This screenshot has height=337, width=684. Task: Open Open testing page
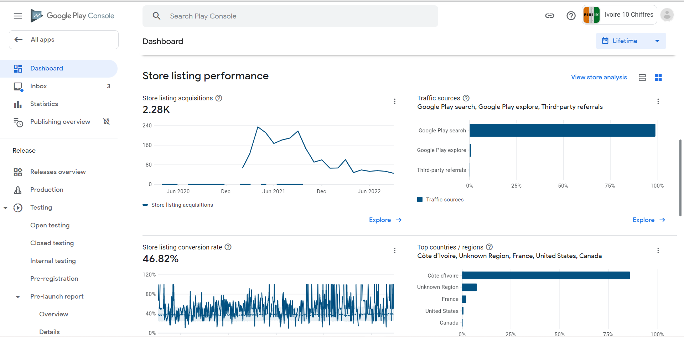tap(50, 225)
